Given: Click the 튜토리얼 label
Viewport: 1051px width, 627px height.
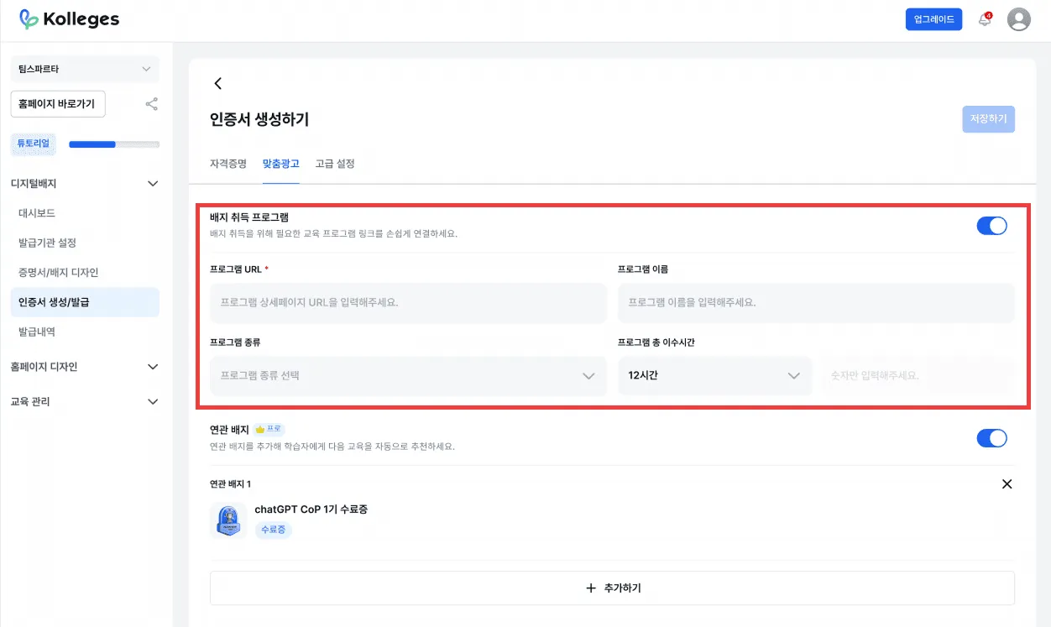Looking at the screenshot, I should tap(34, 144).
